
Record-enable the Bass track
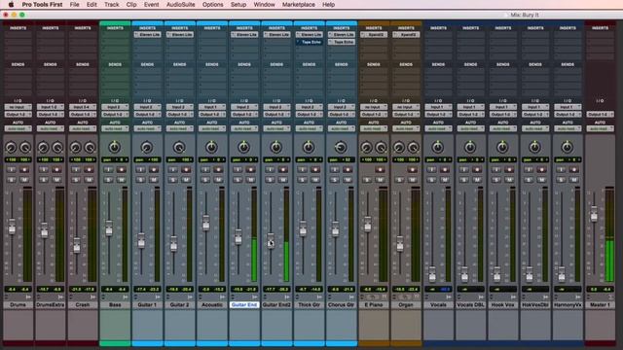point(122,170)
